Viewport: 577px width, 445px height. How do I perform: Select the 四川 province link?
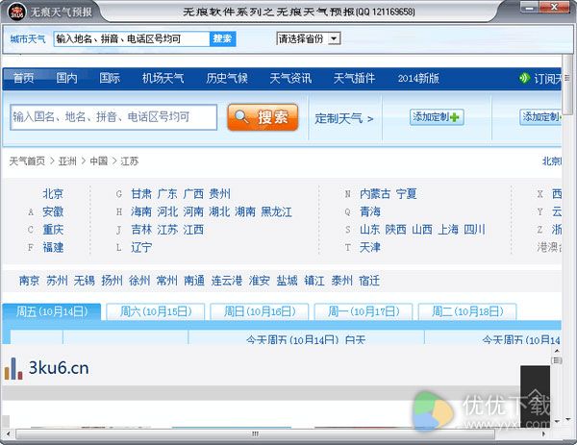[x=474, y=230]
